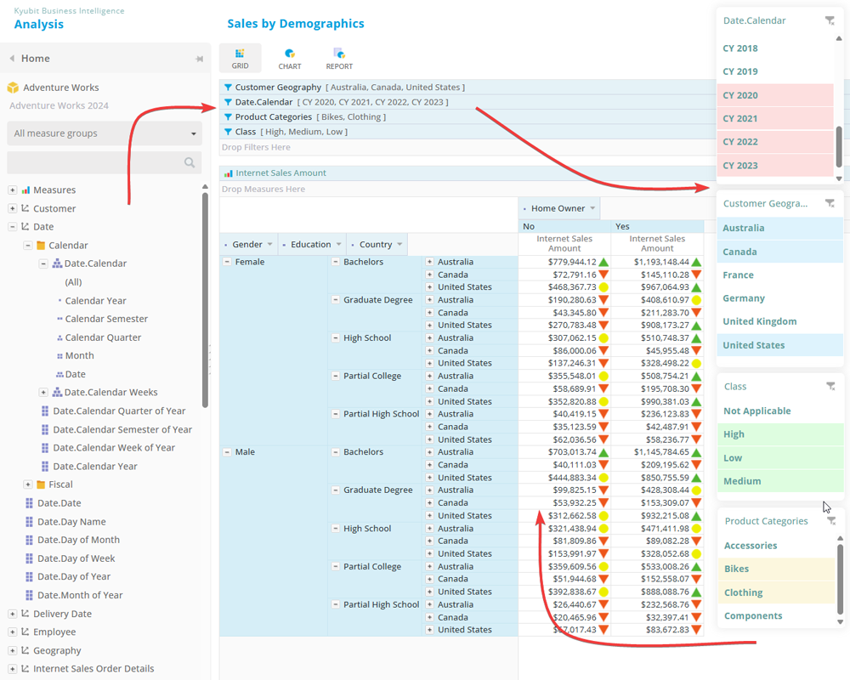The width and height of the screenshot is (850, 680).
Task: Switch to the CHART view tab
Action: point(290,59)
